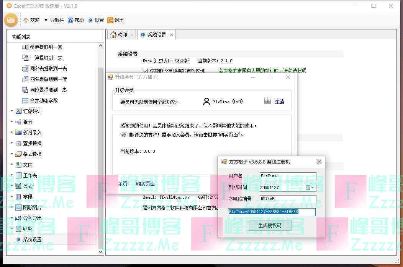Close the 系统设置 tab
This screenshot has height=267, width=403.
pyautogui.click(x=172, y=35)
